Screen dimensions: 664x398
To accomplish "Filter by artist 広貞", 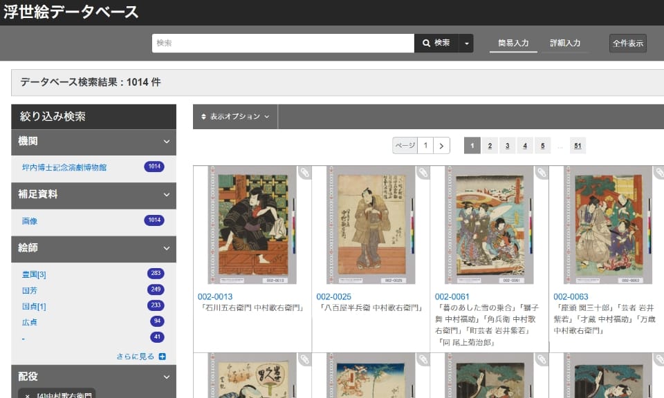I will pyautogui.click(x=30, y=322).
